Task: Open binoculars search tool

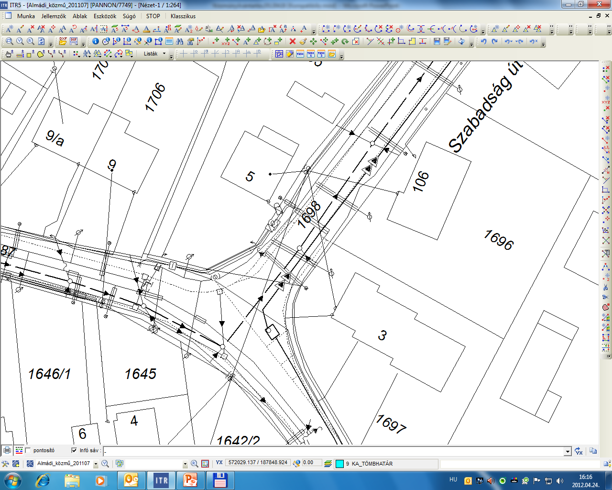Action: pos(179,41)
